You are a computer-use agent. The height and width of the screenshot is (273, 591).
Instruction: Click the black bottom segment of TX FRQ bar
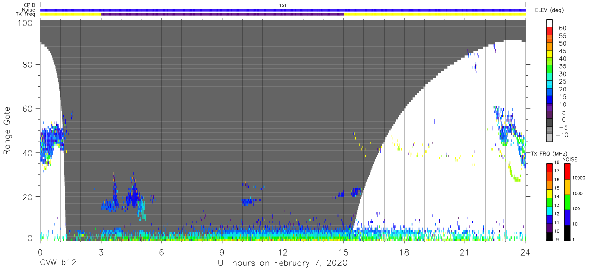coord(550,235)
